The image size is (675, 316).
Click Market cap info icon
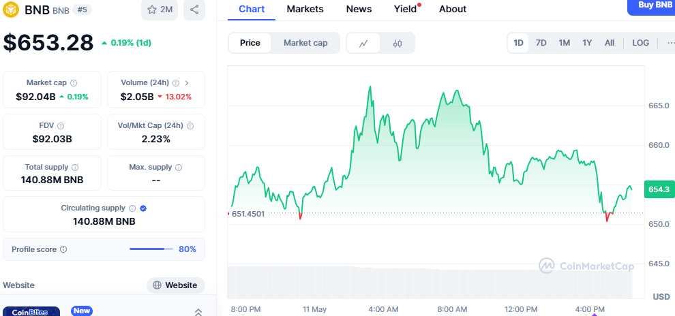pyautogui.click(x=74, y=83)
